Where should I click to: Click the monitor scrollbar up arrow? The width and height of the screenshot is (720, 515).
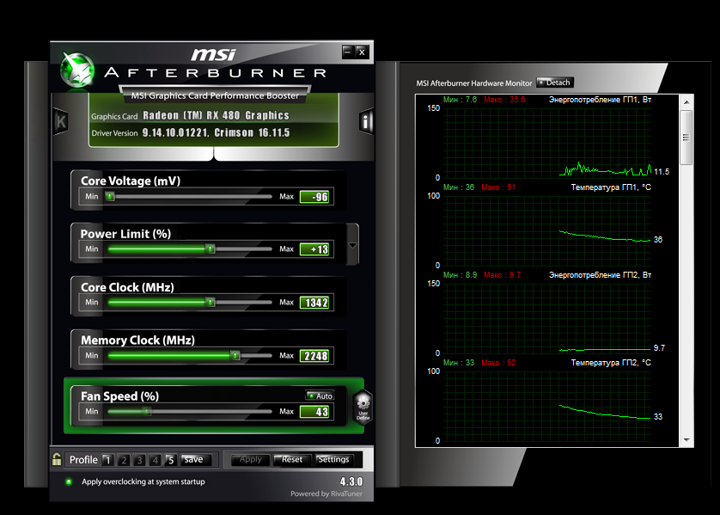point(686,102)
